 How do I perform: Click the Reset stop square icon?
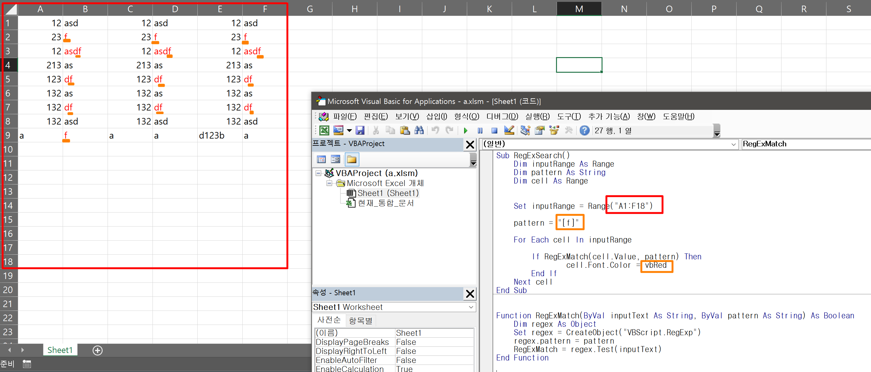click(494, 131)
